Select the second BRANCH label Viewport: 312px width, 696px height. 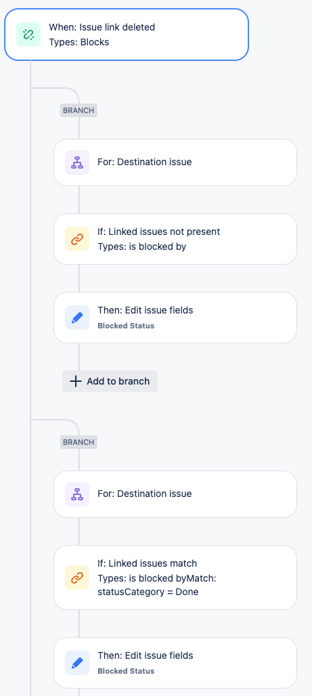[79, 442]
